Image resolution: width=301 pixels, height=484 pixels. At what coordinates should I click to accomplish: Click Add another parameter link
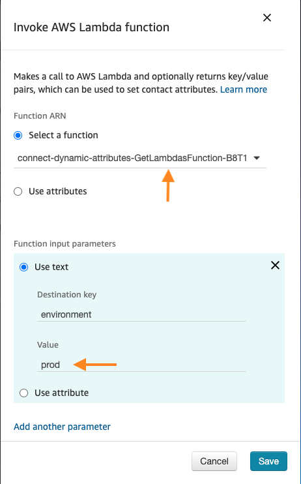point(63,427)
